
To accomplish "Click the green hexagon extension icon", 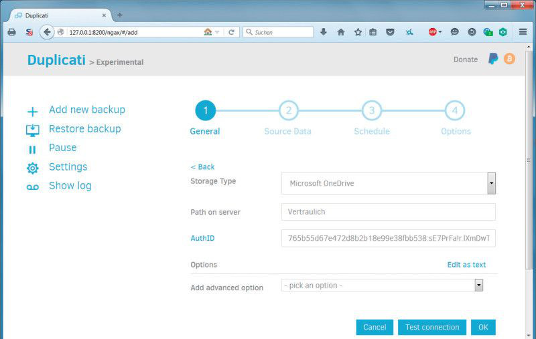I will [x=503, y=32].
